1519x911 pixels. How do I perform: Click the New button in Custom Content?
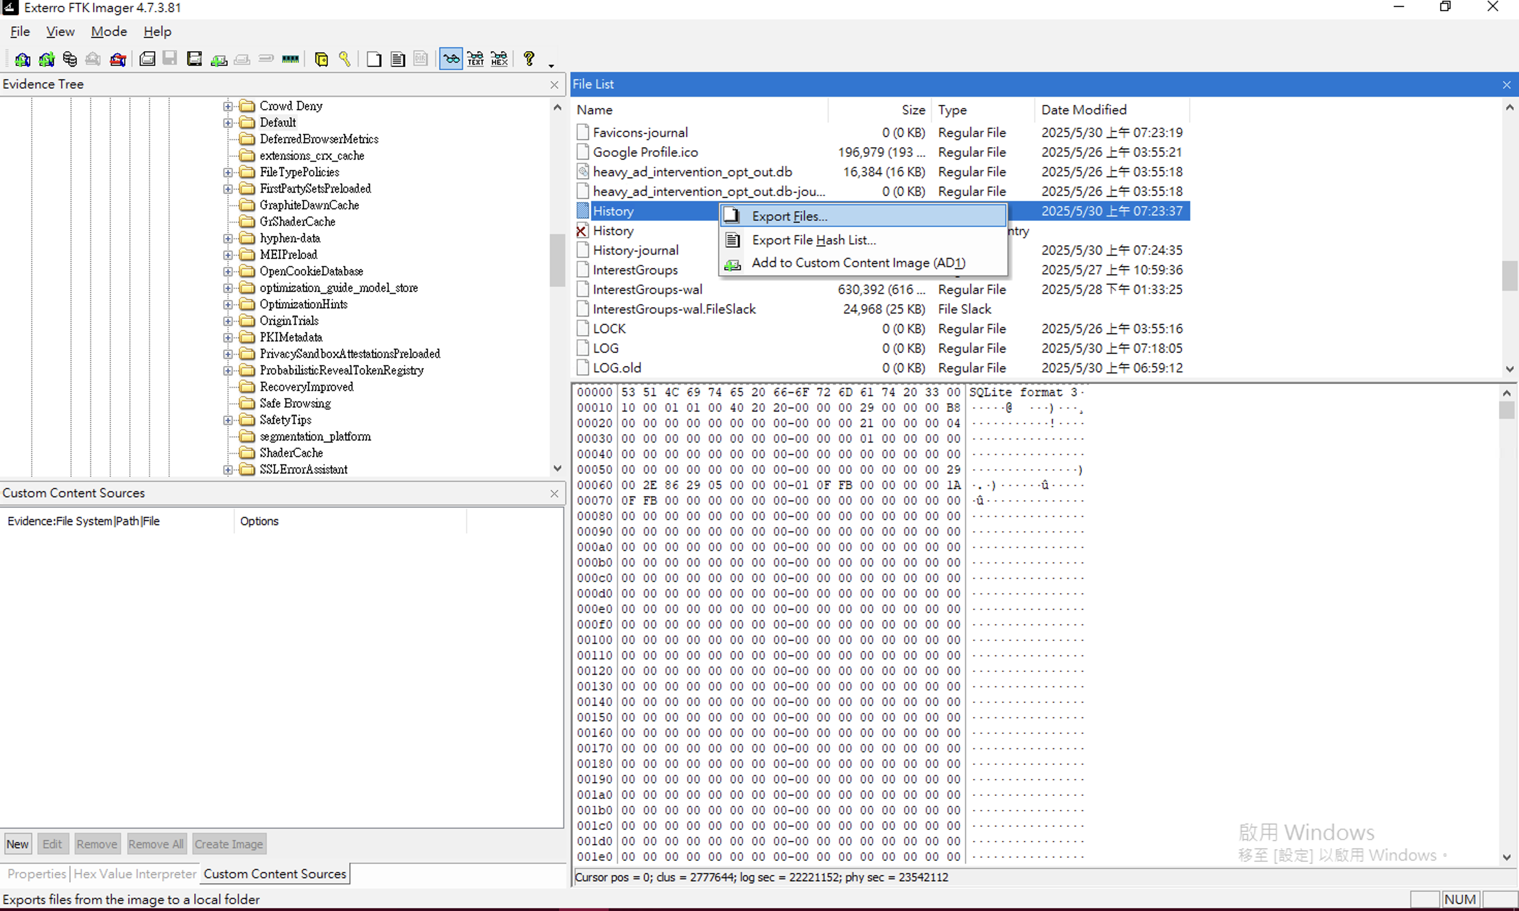pyautogui.click(x=17, y=844)
